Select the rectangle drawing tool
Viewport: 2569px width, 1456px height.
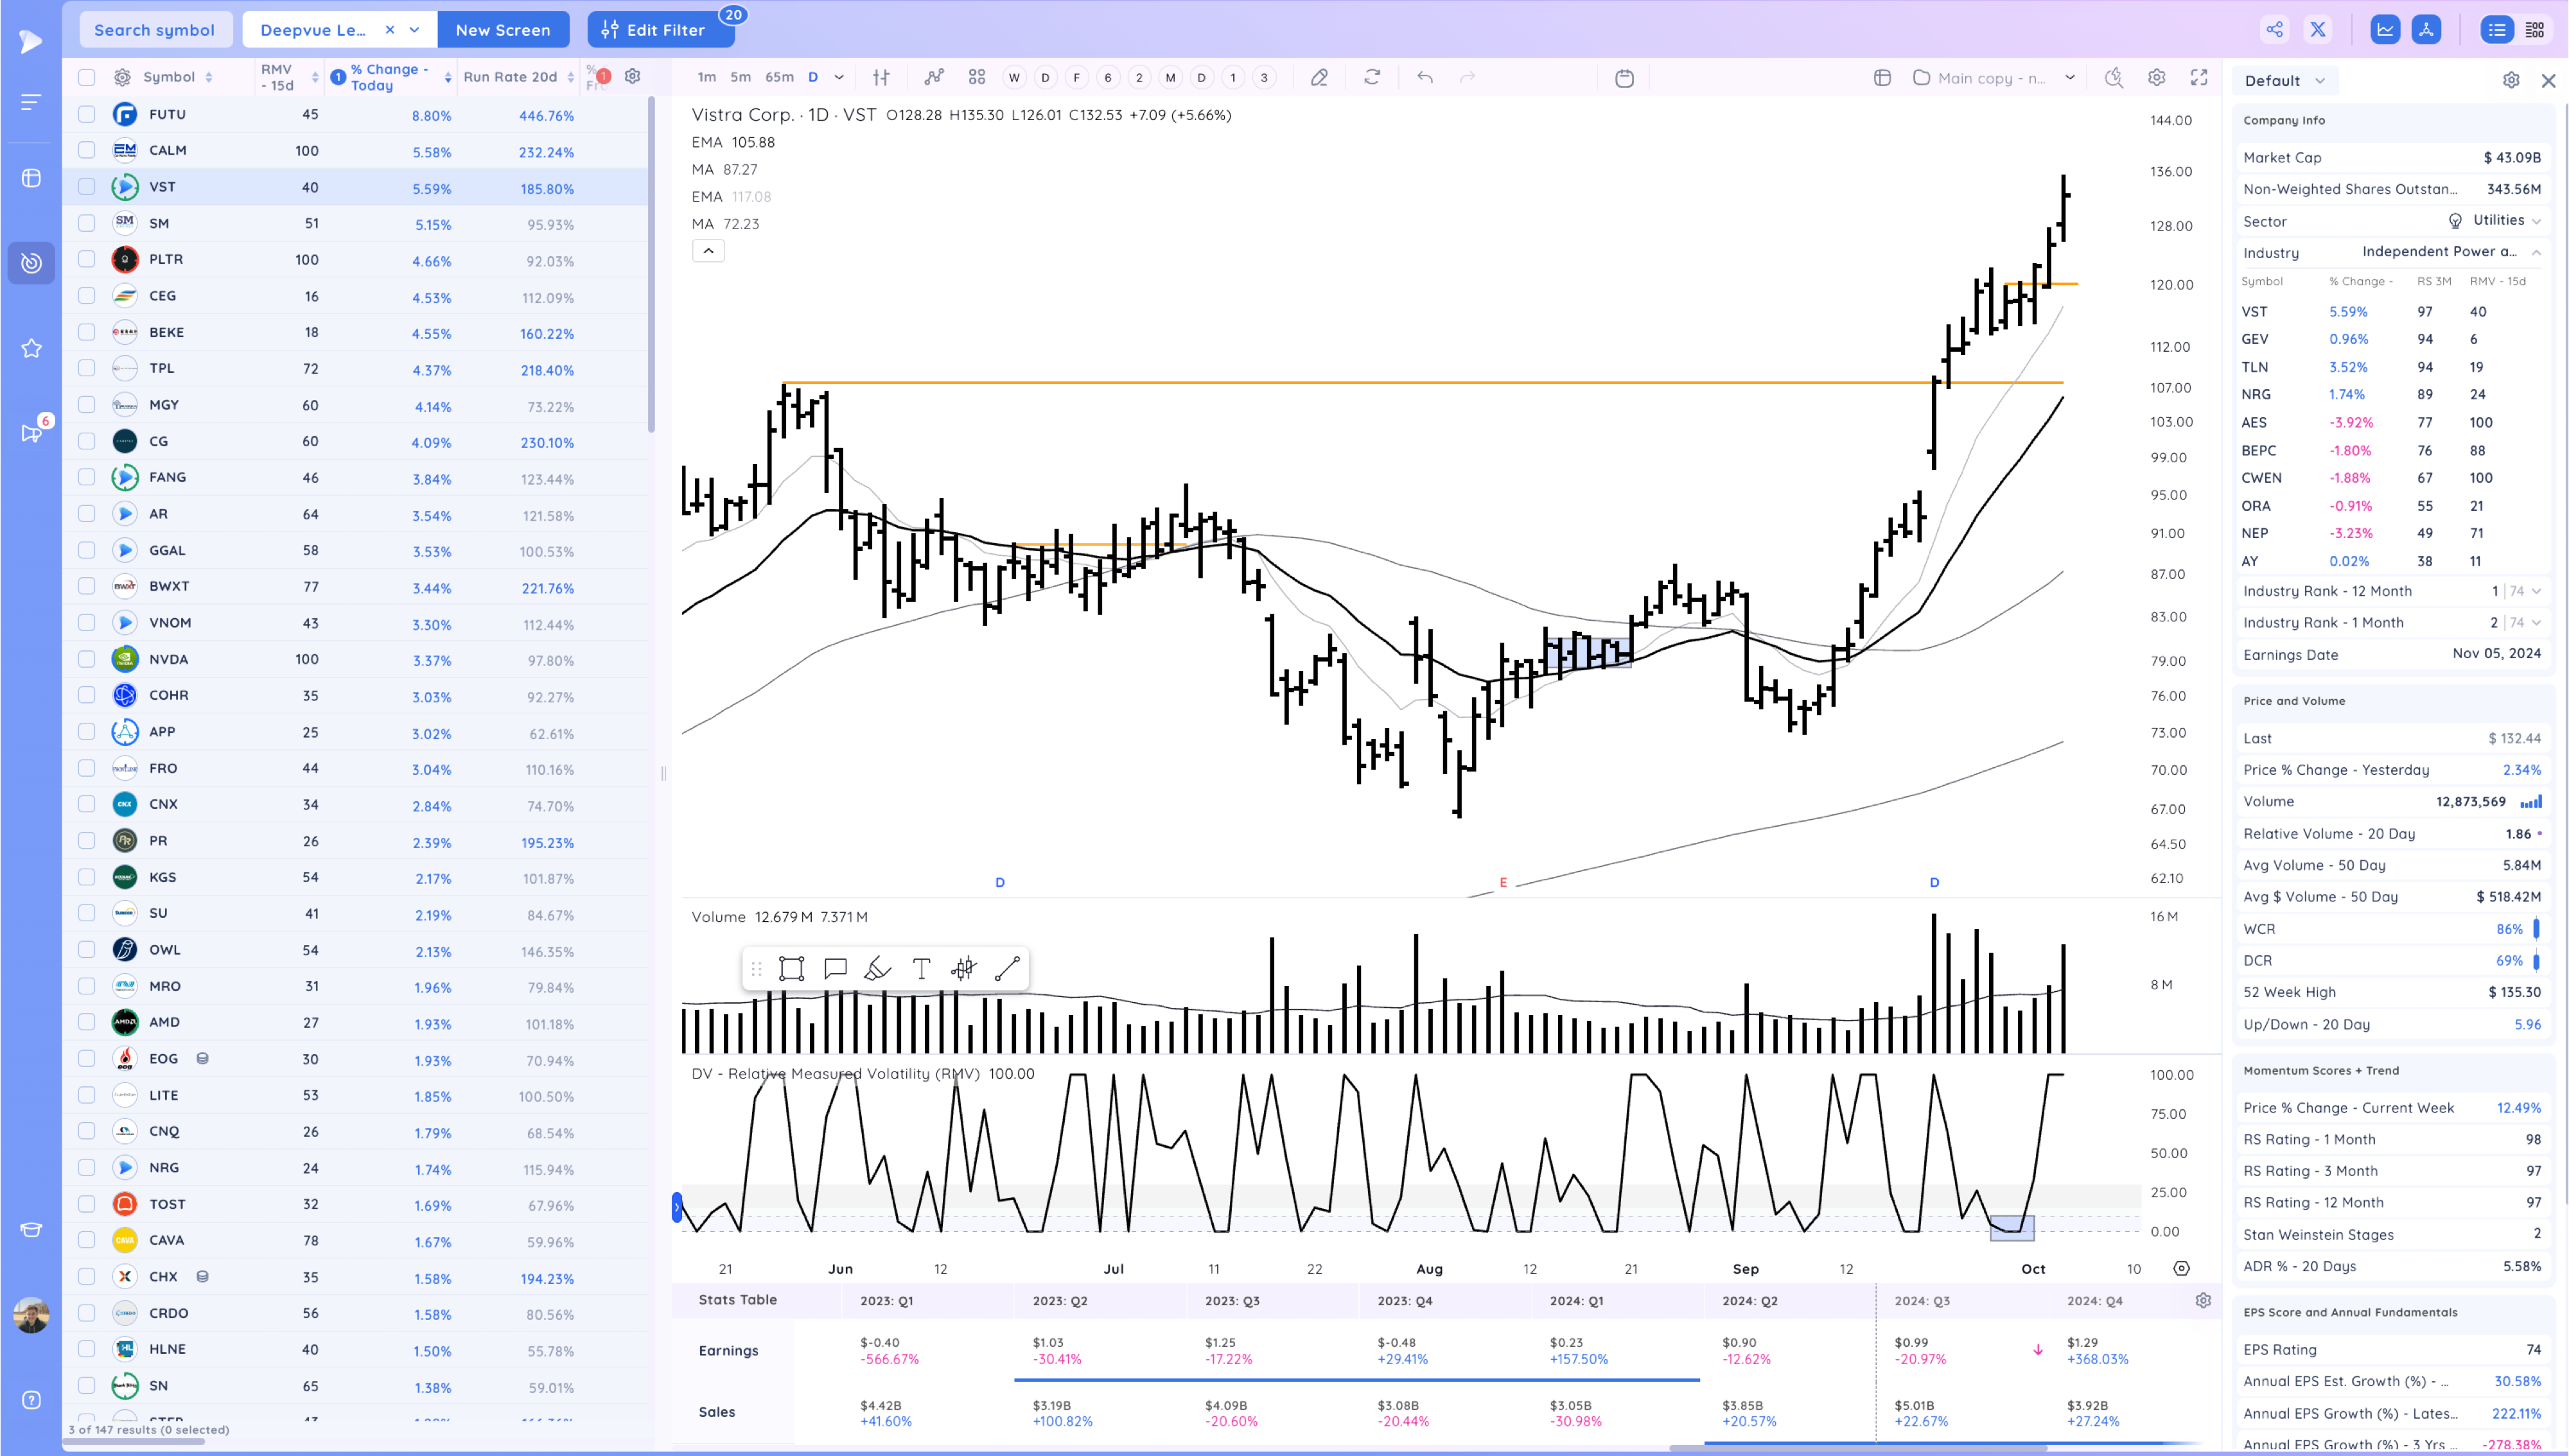coord(791,968)
